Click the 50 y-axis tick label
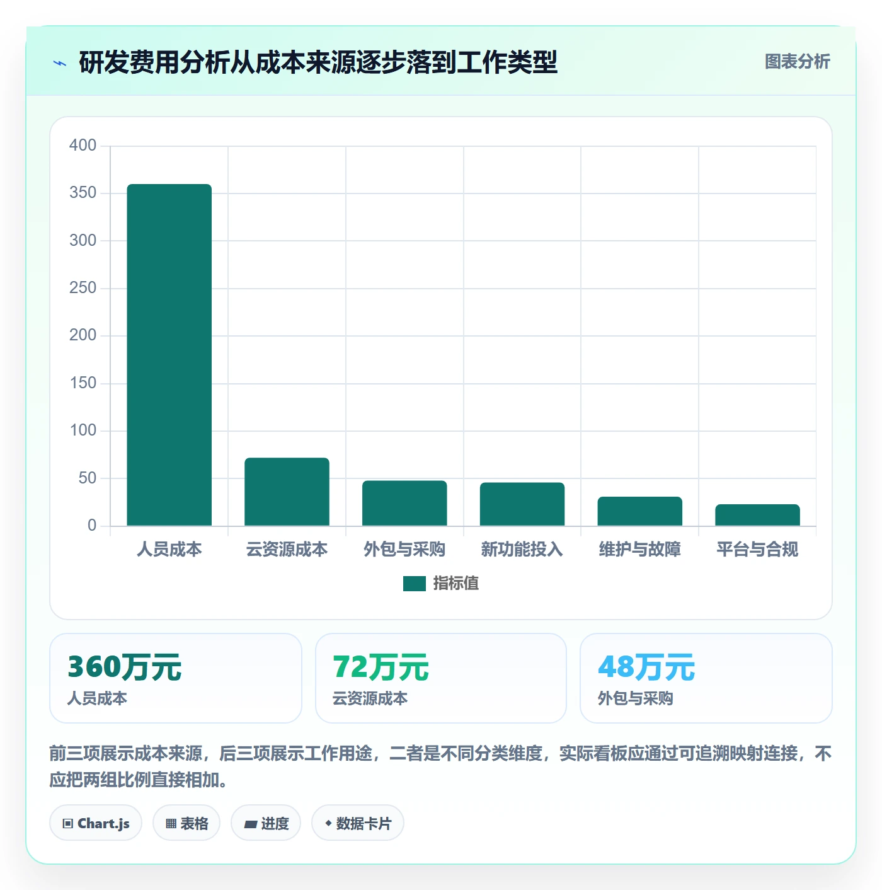882x890 pixels. pyautogui.click(x=87, y=478)
